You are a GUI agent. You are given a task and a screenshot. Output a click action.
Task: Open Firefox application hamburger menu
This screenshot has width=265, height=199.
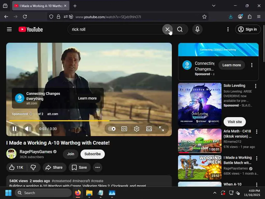click(259, 17)
